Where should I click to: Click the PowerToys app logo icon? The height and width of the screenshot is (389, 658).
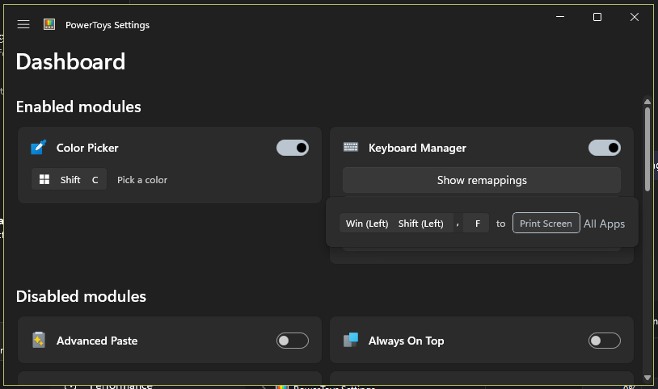pos(49,24)
